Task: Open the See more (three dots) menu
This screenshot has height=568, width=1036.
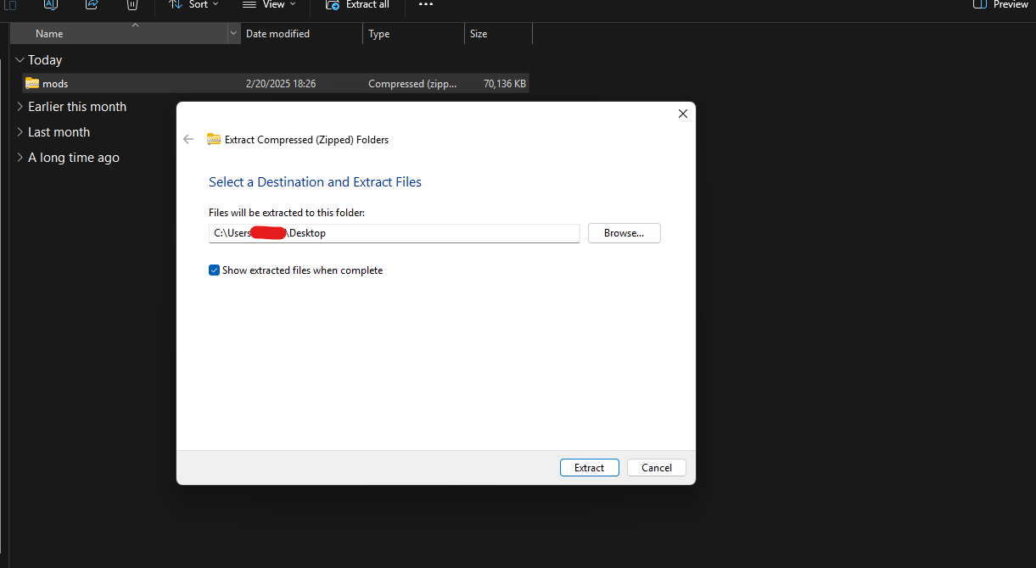Action: 426,4
